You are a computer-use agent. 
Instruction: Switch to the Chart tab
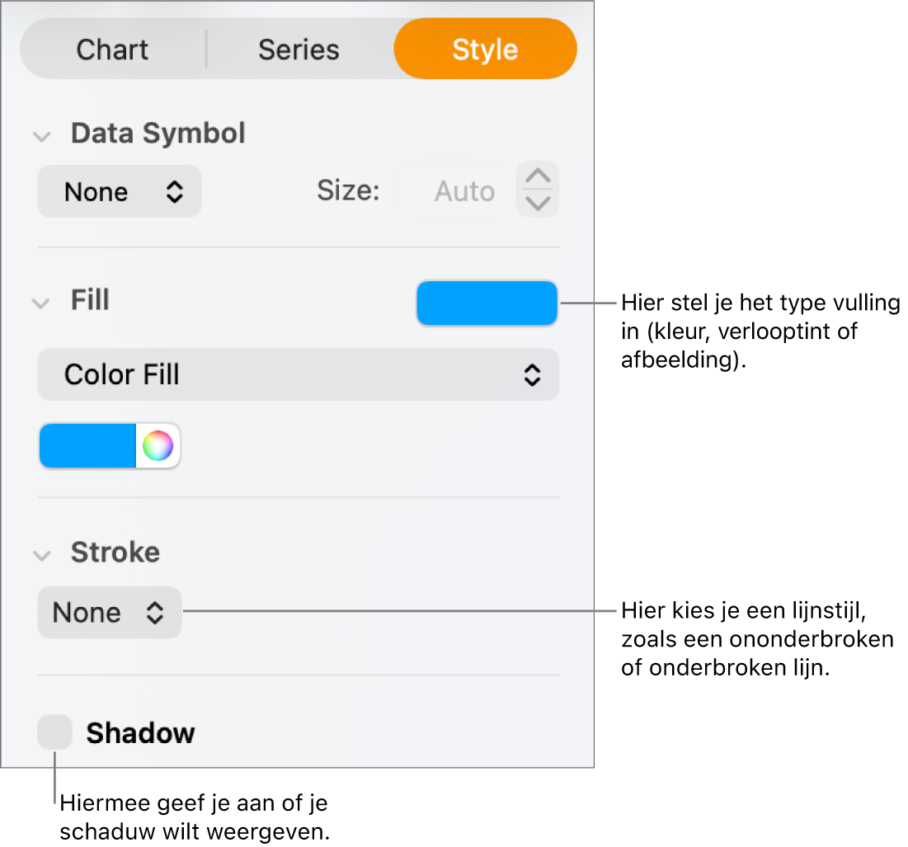tap(112, 49)
